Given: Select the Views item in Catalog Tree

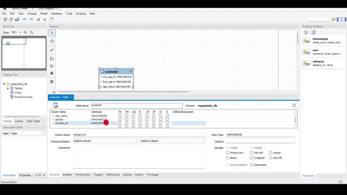Looking at the screenshot, I should pyautogui.click(x=18, y=93).
